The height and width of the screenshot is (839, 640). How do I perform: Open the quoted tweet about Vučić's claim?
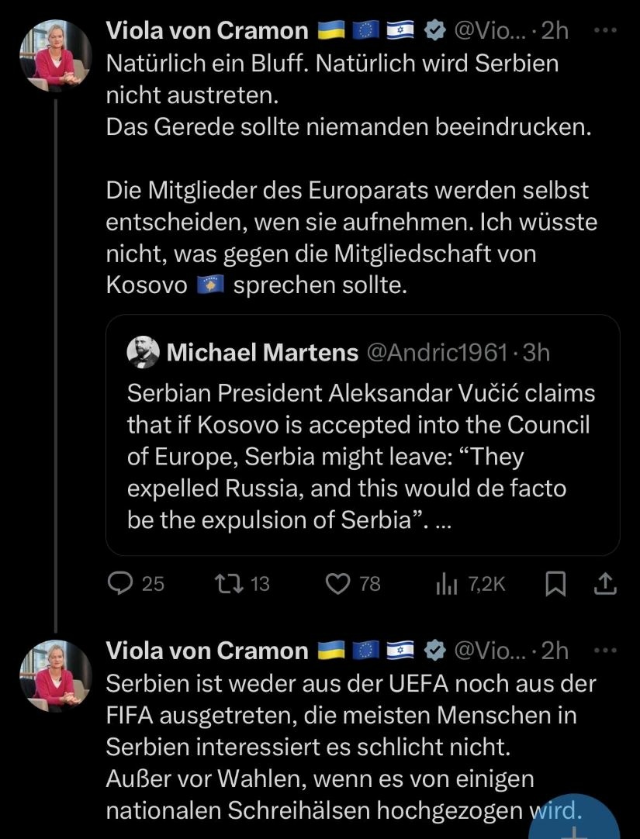pos(362,456)
